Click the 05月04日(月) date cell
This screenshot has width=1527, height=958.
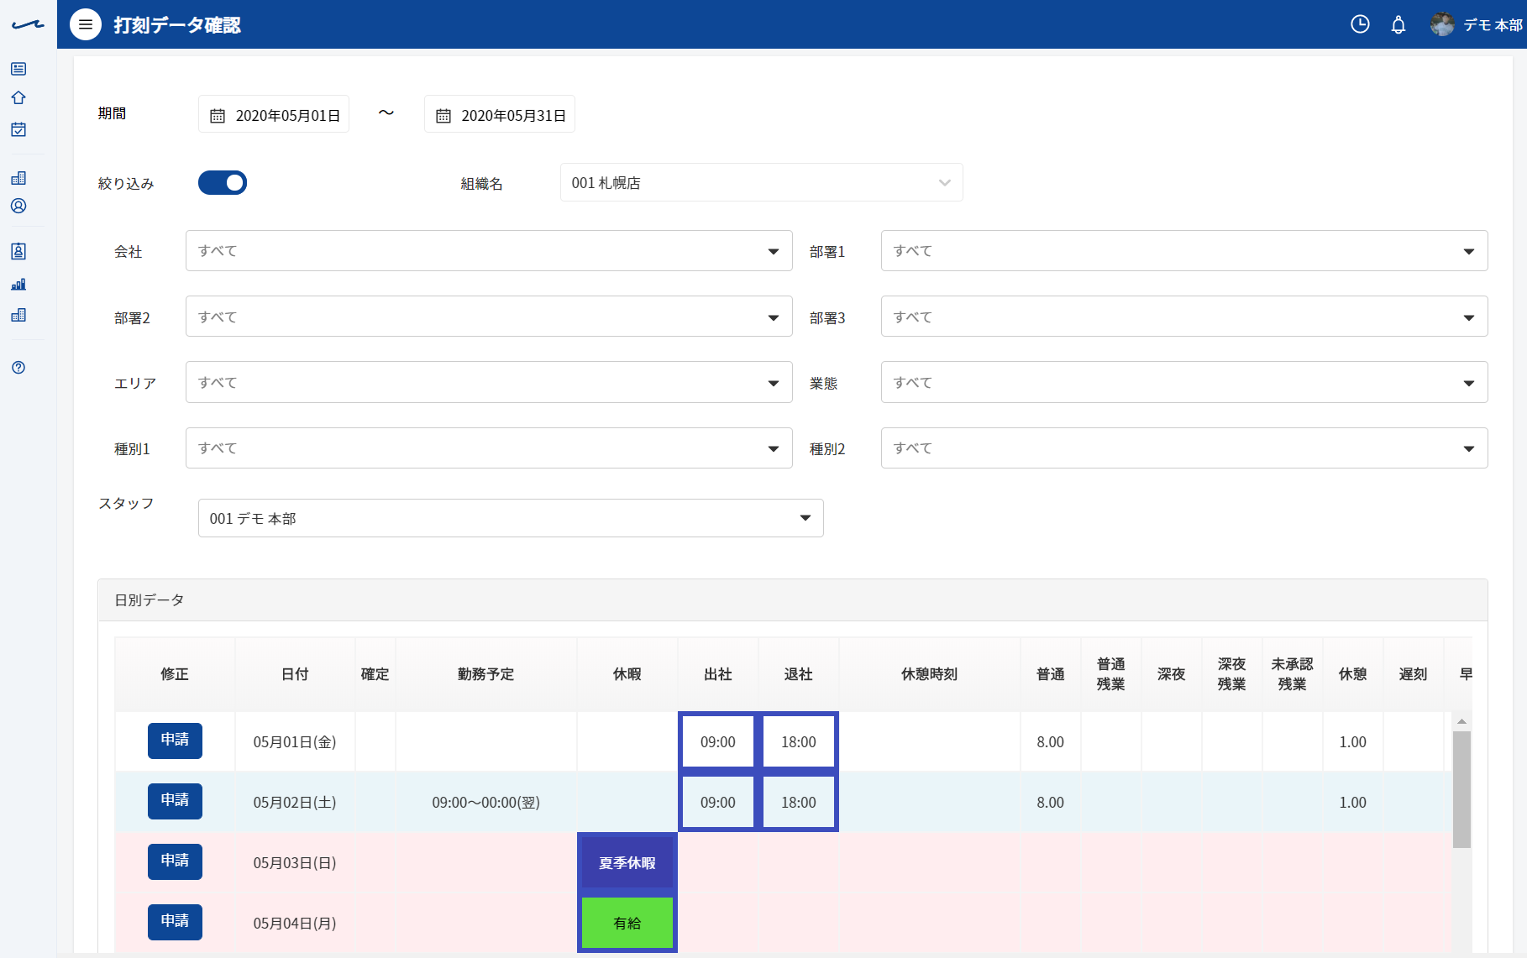[x=295, y=924]
